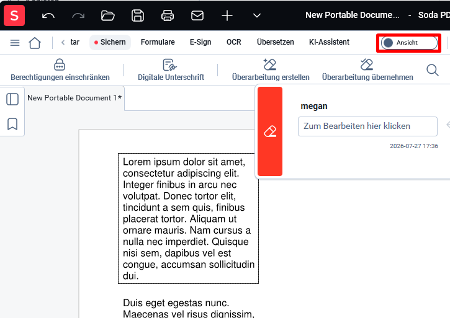
Task: Click the Soda PDF logo icon
Action: click(14, 15)
